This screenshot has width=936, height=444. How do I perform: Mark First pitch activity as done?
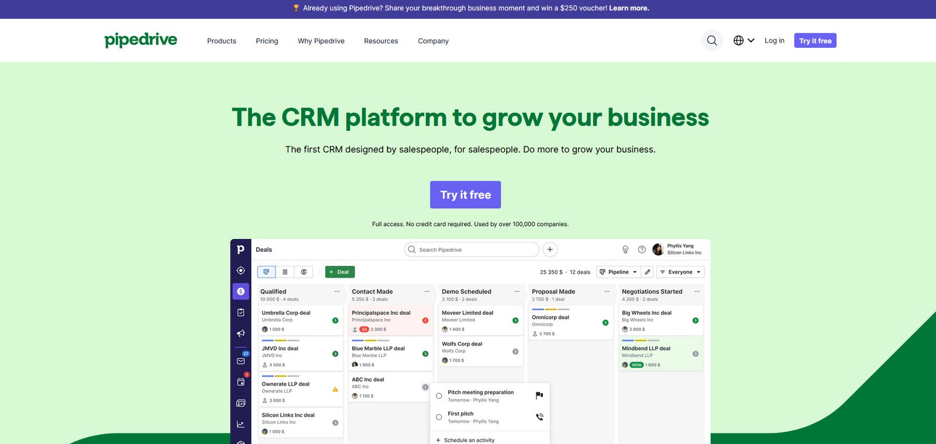pyautogui.click(x=439, y=417)
